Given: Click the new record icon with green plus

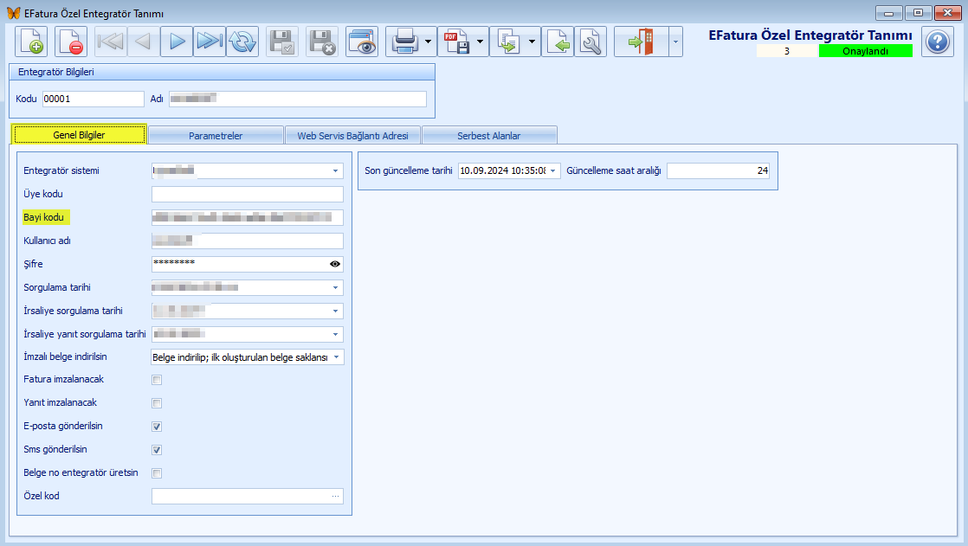Looking at the screenshot, I should pos(33,42).
